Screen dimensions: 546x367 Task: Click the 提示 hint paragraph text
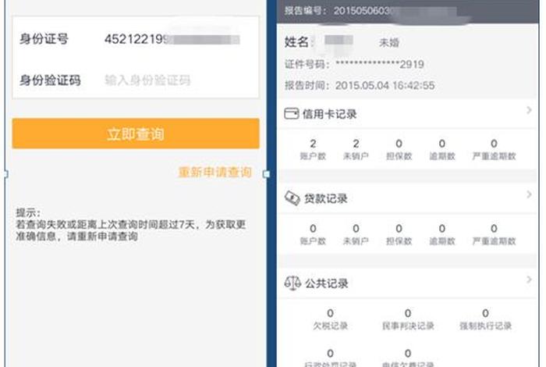tap(130, 224)
